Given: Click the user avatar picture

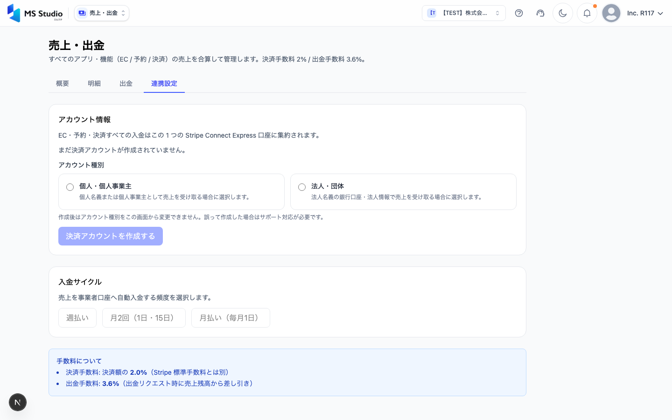Looking at the screenshot, I should click(611, 13).
